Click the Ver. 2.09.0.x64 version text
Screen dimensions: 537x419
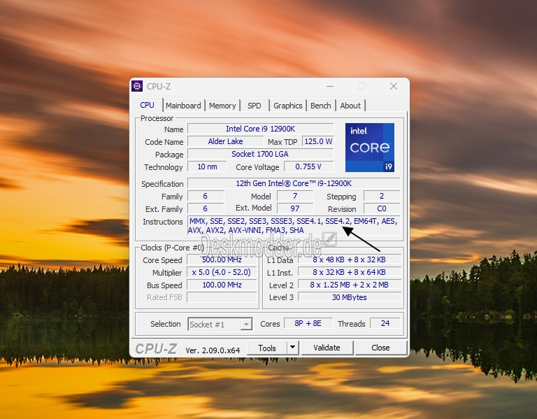pyautogui.click(x=213, y=350)
